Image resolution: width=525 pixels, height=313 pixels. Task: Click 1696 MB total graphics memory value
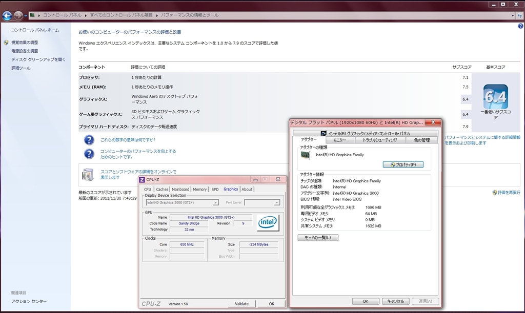click(x=373, y=207)
